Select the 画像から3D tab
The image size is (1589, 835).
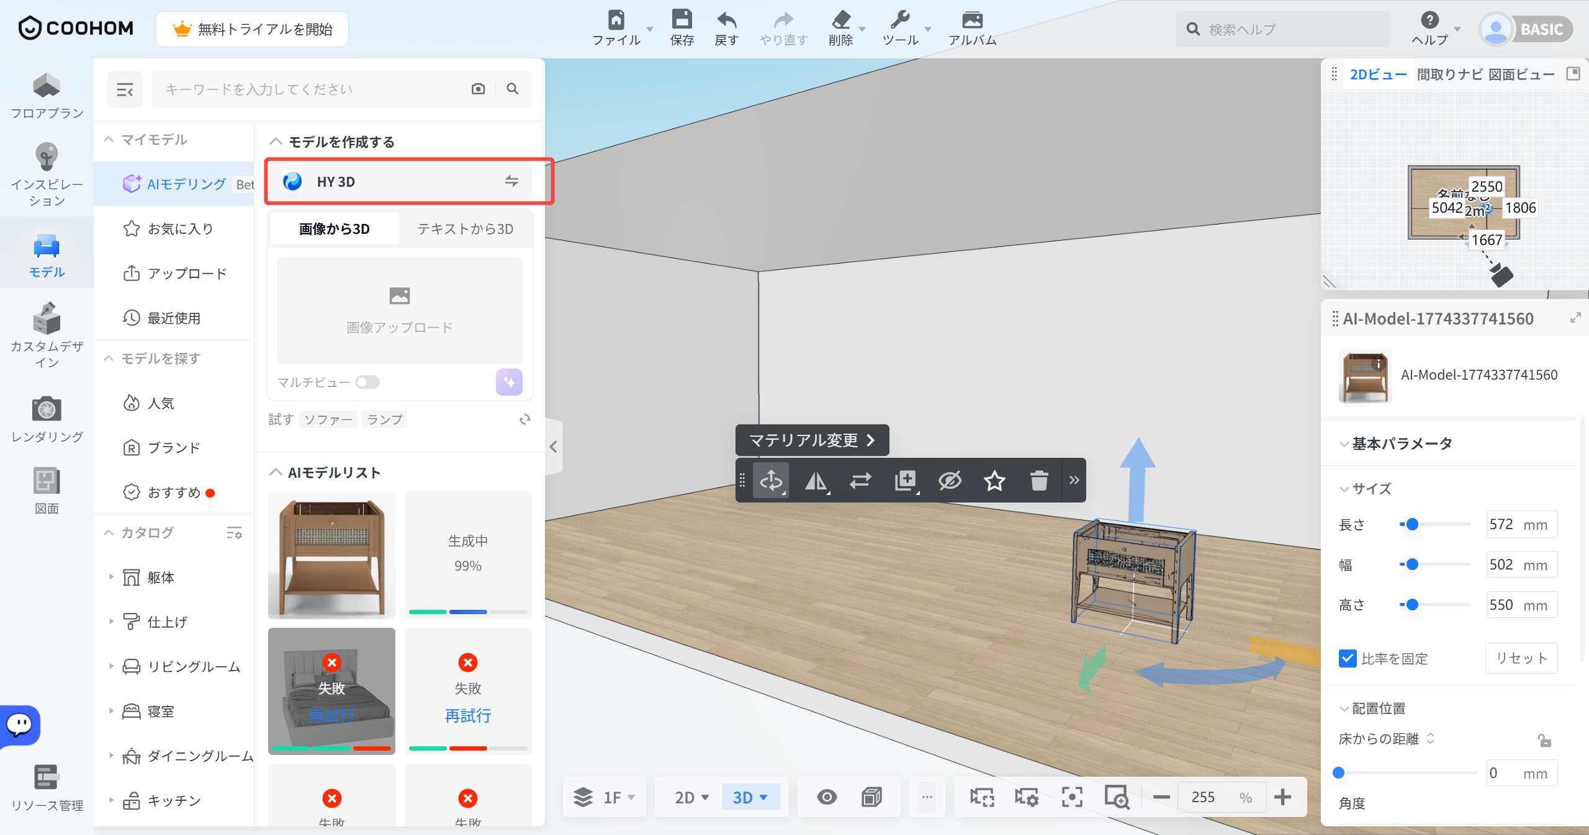(334, 229)
